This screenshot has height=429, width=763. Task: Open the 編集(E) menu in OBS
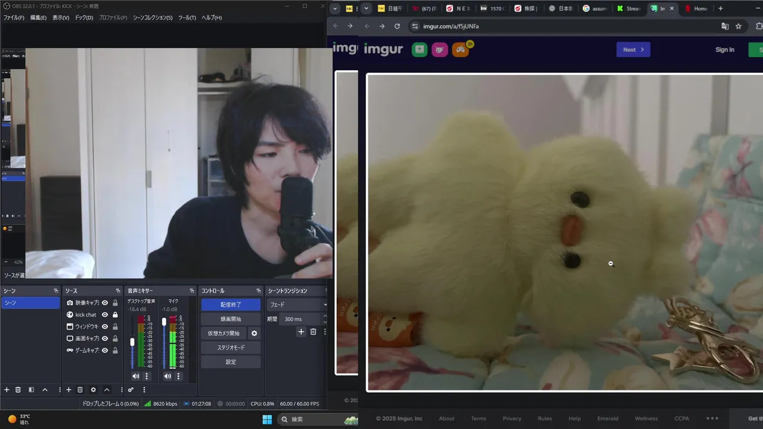point(38,18)
